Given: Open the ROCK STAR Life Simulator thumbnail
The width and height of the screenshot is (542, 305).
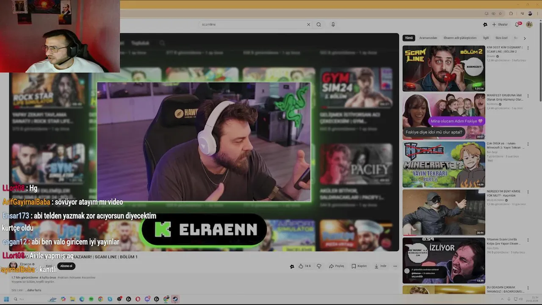Looking at the screenshot, I should [x=48, y=90].
